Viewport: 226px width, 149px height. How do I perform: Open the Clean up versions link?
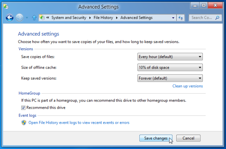(188, 86)
